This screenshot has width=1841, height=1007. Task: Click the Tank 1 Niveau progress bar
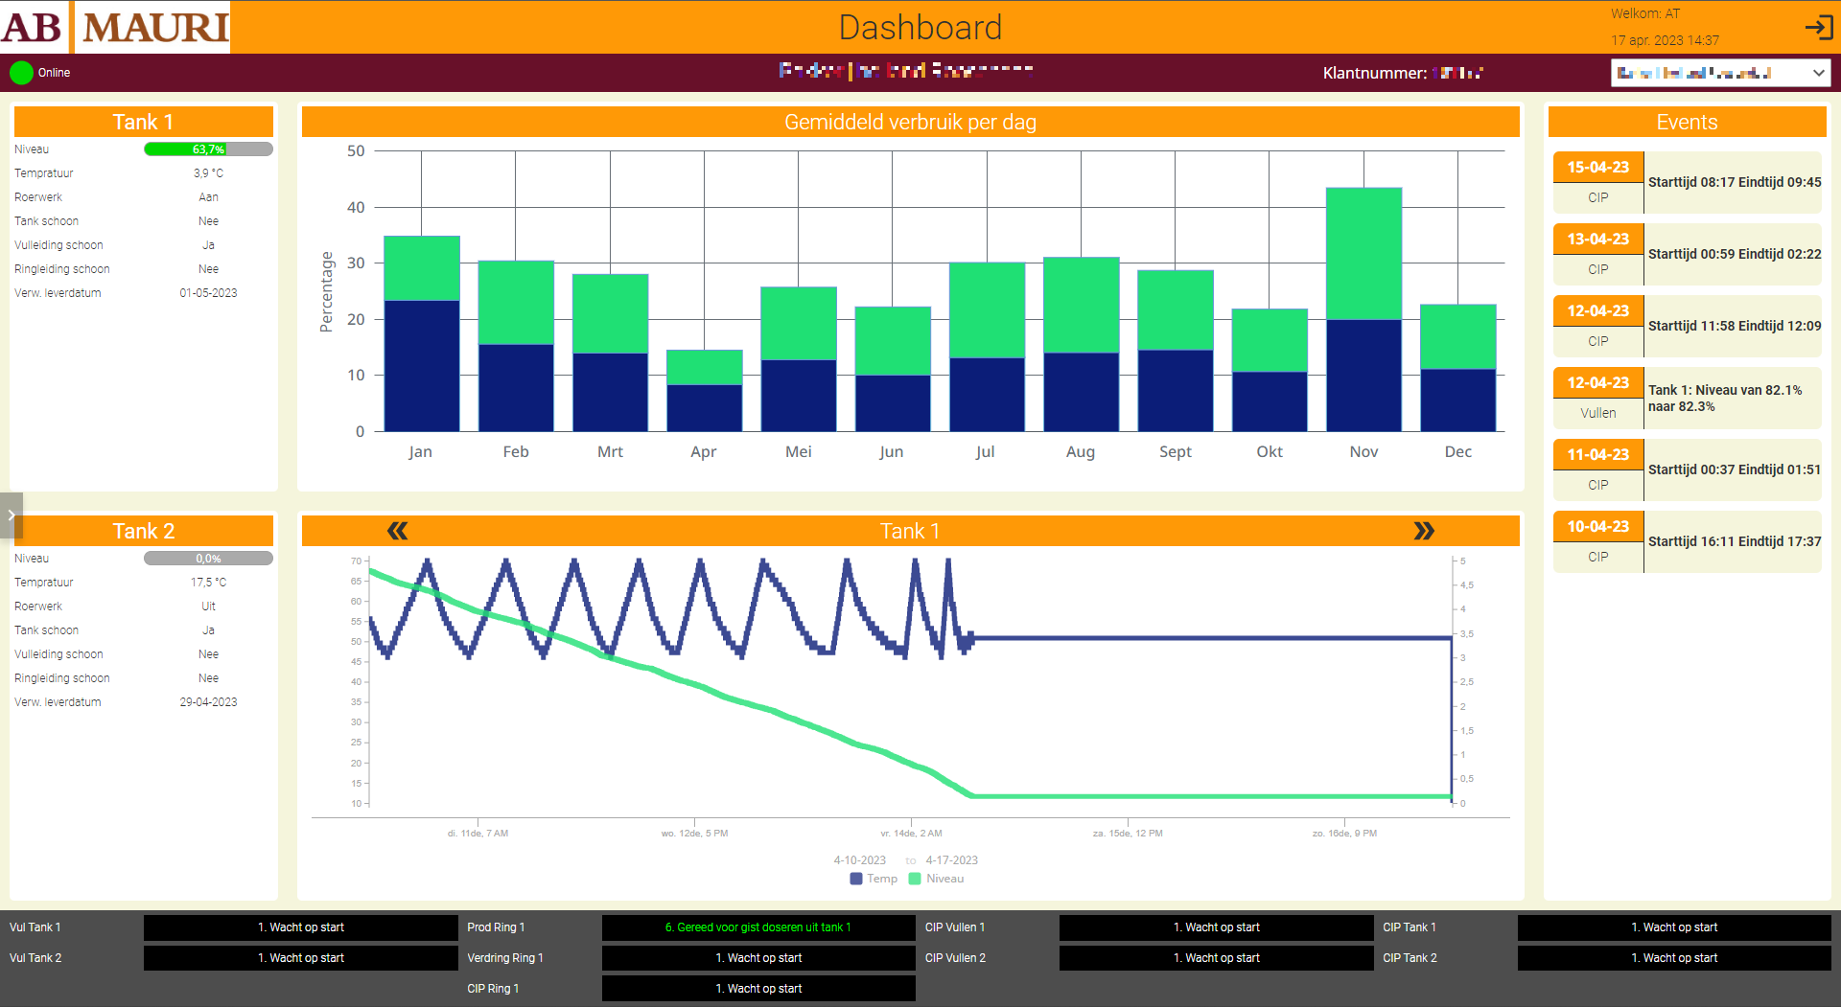(x=208, y=149)
